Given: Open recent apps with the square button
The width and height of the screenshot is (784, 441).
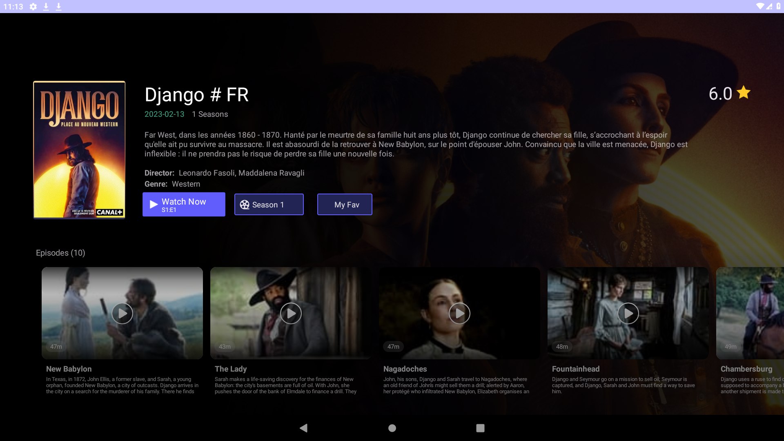Looking at the screenshot, I should [480, 428].
